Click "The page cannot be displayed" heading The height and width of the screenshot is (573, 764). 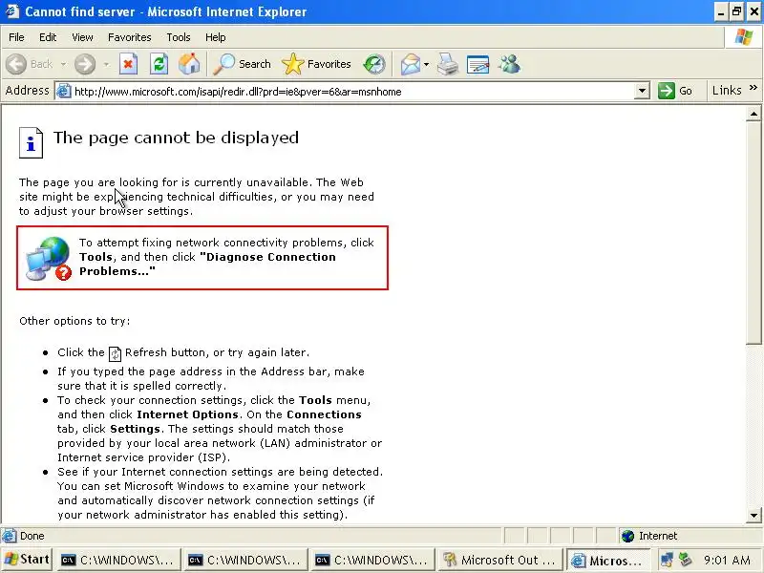(x=176, y=138)
